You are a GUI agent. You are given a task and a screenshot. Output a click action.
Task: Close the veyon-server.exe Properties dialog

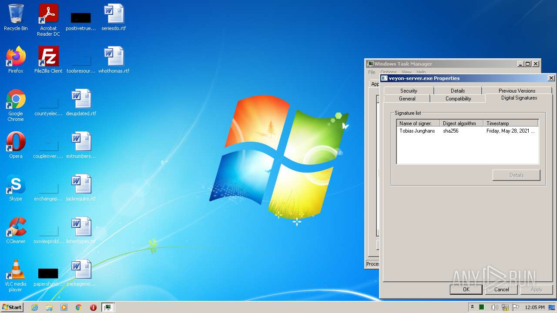click(x=551, y=78)
